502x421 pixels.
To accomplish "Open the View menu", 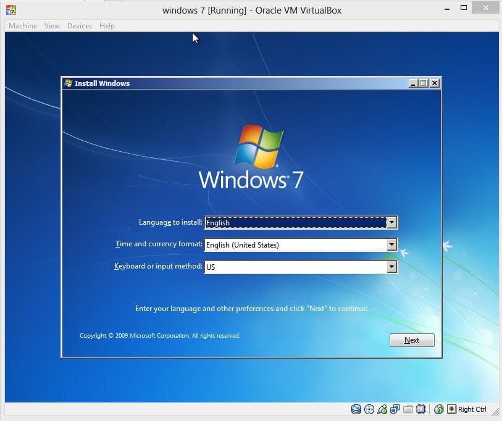I will tap(52, 25).
